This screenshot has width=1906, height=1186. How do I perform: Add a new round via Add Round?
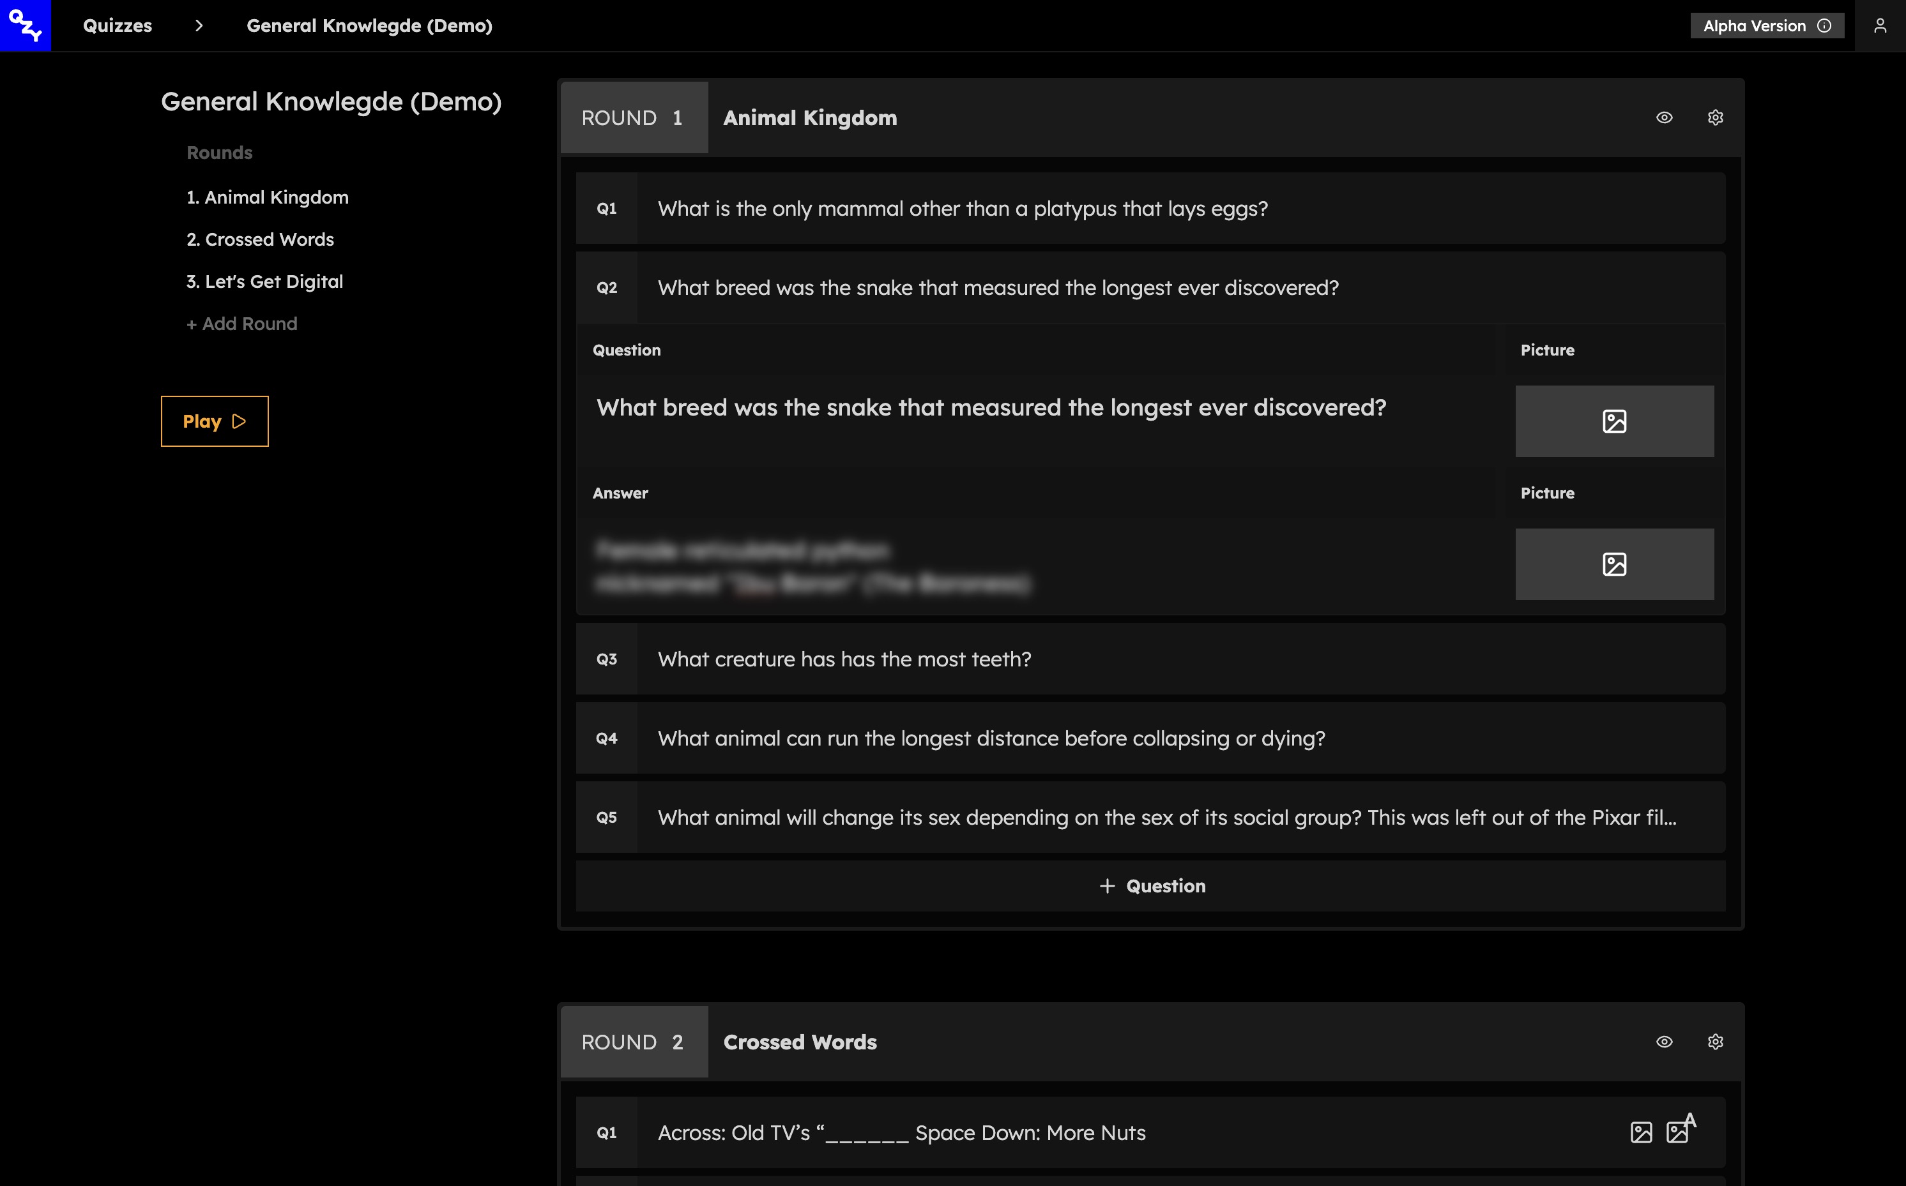(241, 323)
